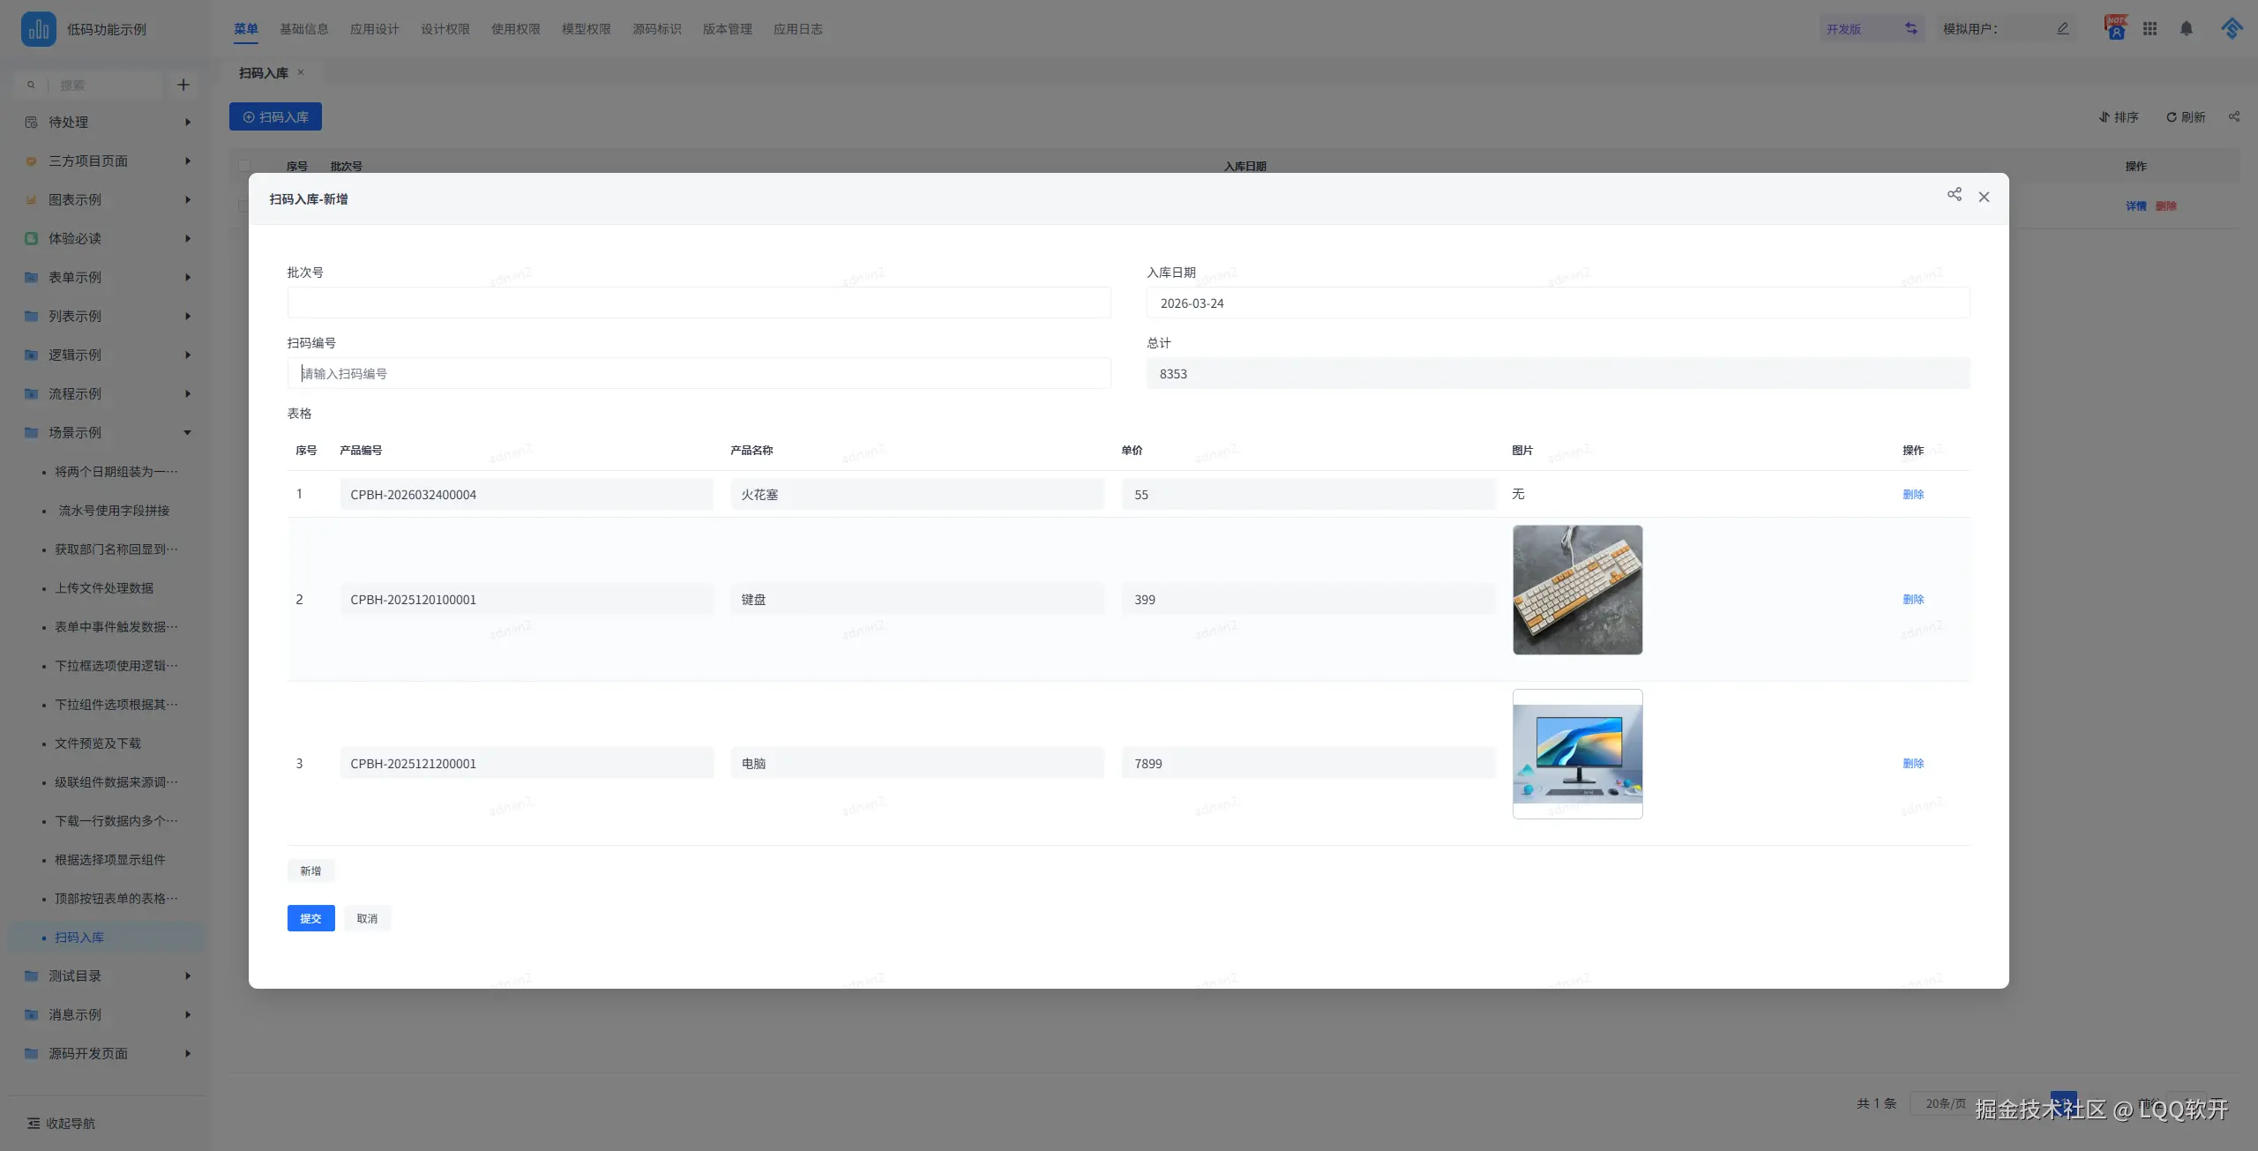Select 上传文件处理数据 in sidebar

(x=104, y=588)
